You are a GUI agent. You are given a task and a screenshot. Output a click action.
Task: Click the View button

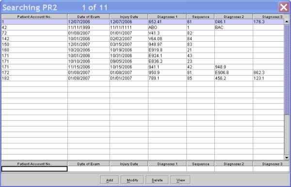(180, 180)
